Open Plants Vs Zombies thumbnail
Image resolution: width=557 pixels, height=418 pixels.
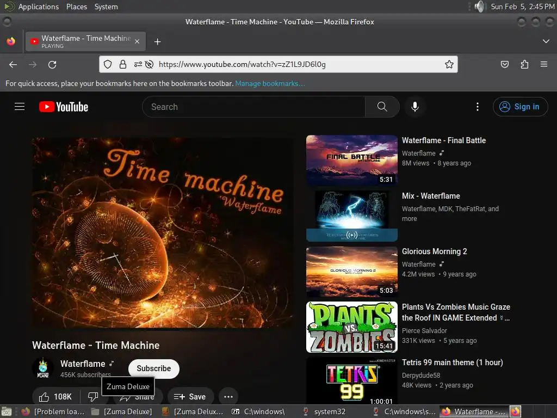(352, 327)
